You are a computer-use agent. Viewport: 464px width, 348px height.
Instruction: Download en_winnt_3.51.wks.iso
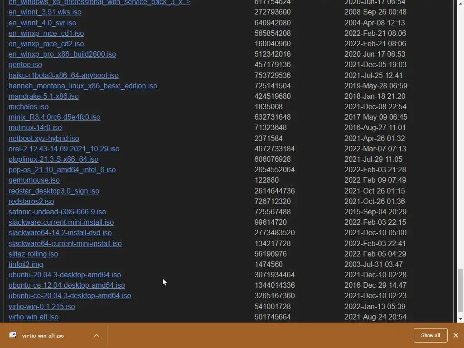(45, 12)
